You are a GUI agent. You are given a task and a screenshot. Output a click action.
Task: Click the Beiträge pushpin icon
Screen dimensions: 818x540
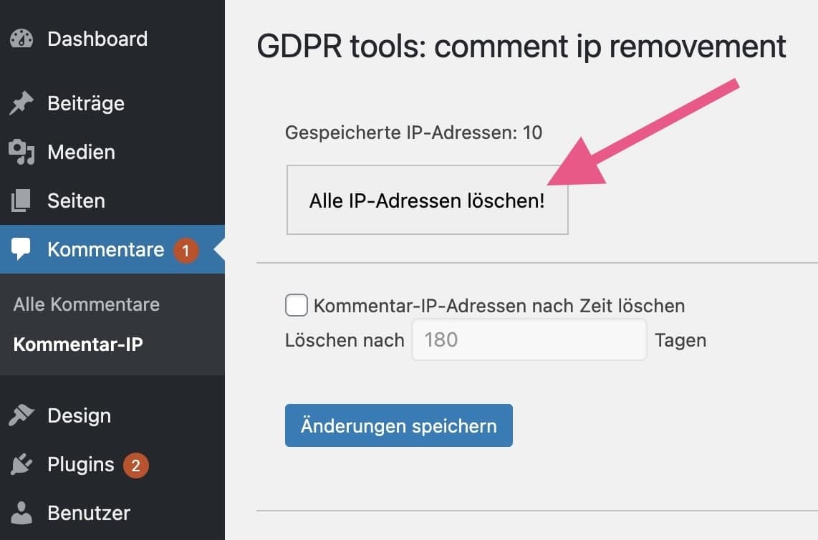pyautogui.click(x=21, y=103)
